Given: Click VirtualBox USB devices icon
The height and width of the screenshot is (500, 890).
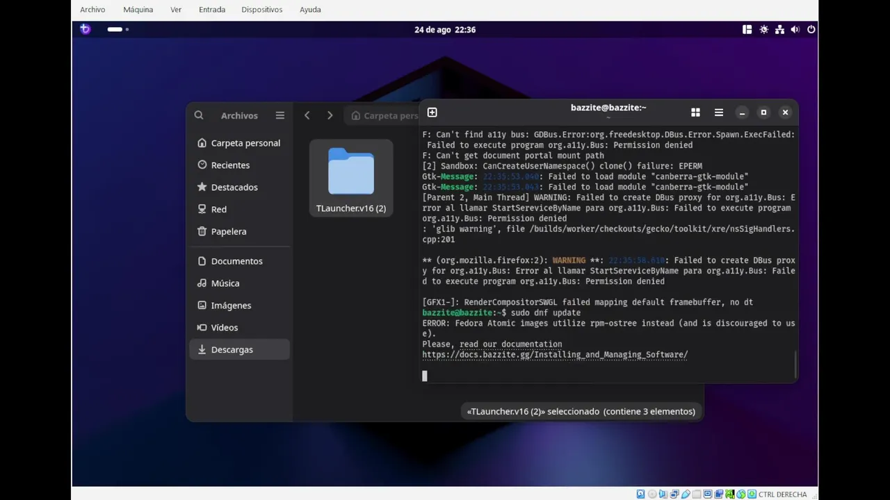Looking at the screenshot, I should (x=686, y=494).
